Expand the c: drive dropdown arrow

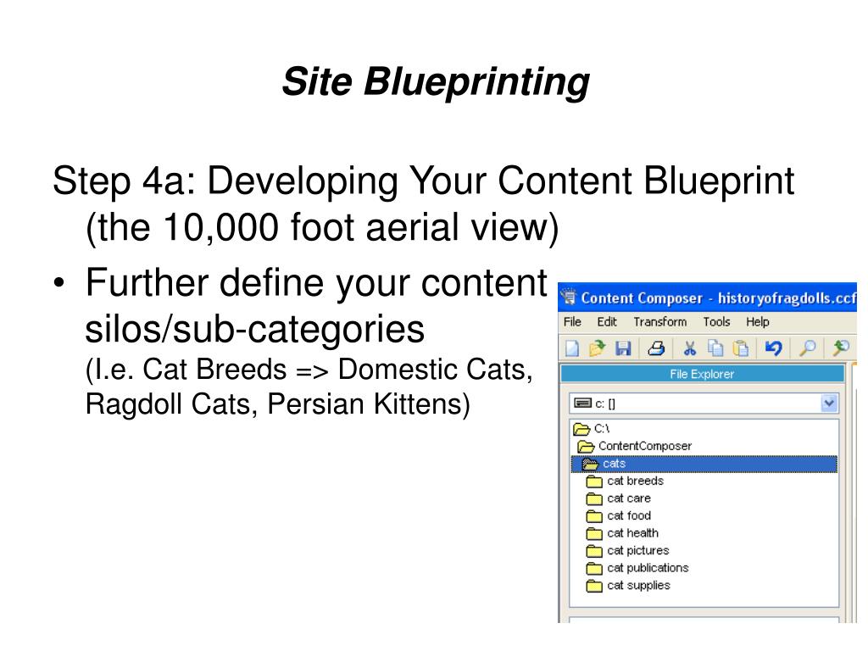pos(829,403)
